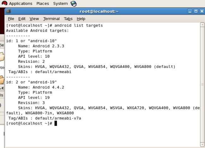Image resolution: width=205 pixels, height=148 pixels.
Task: Click 'Revision: 2' line
Action: [x=31, y=62]
